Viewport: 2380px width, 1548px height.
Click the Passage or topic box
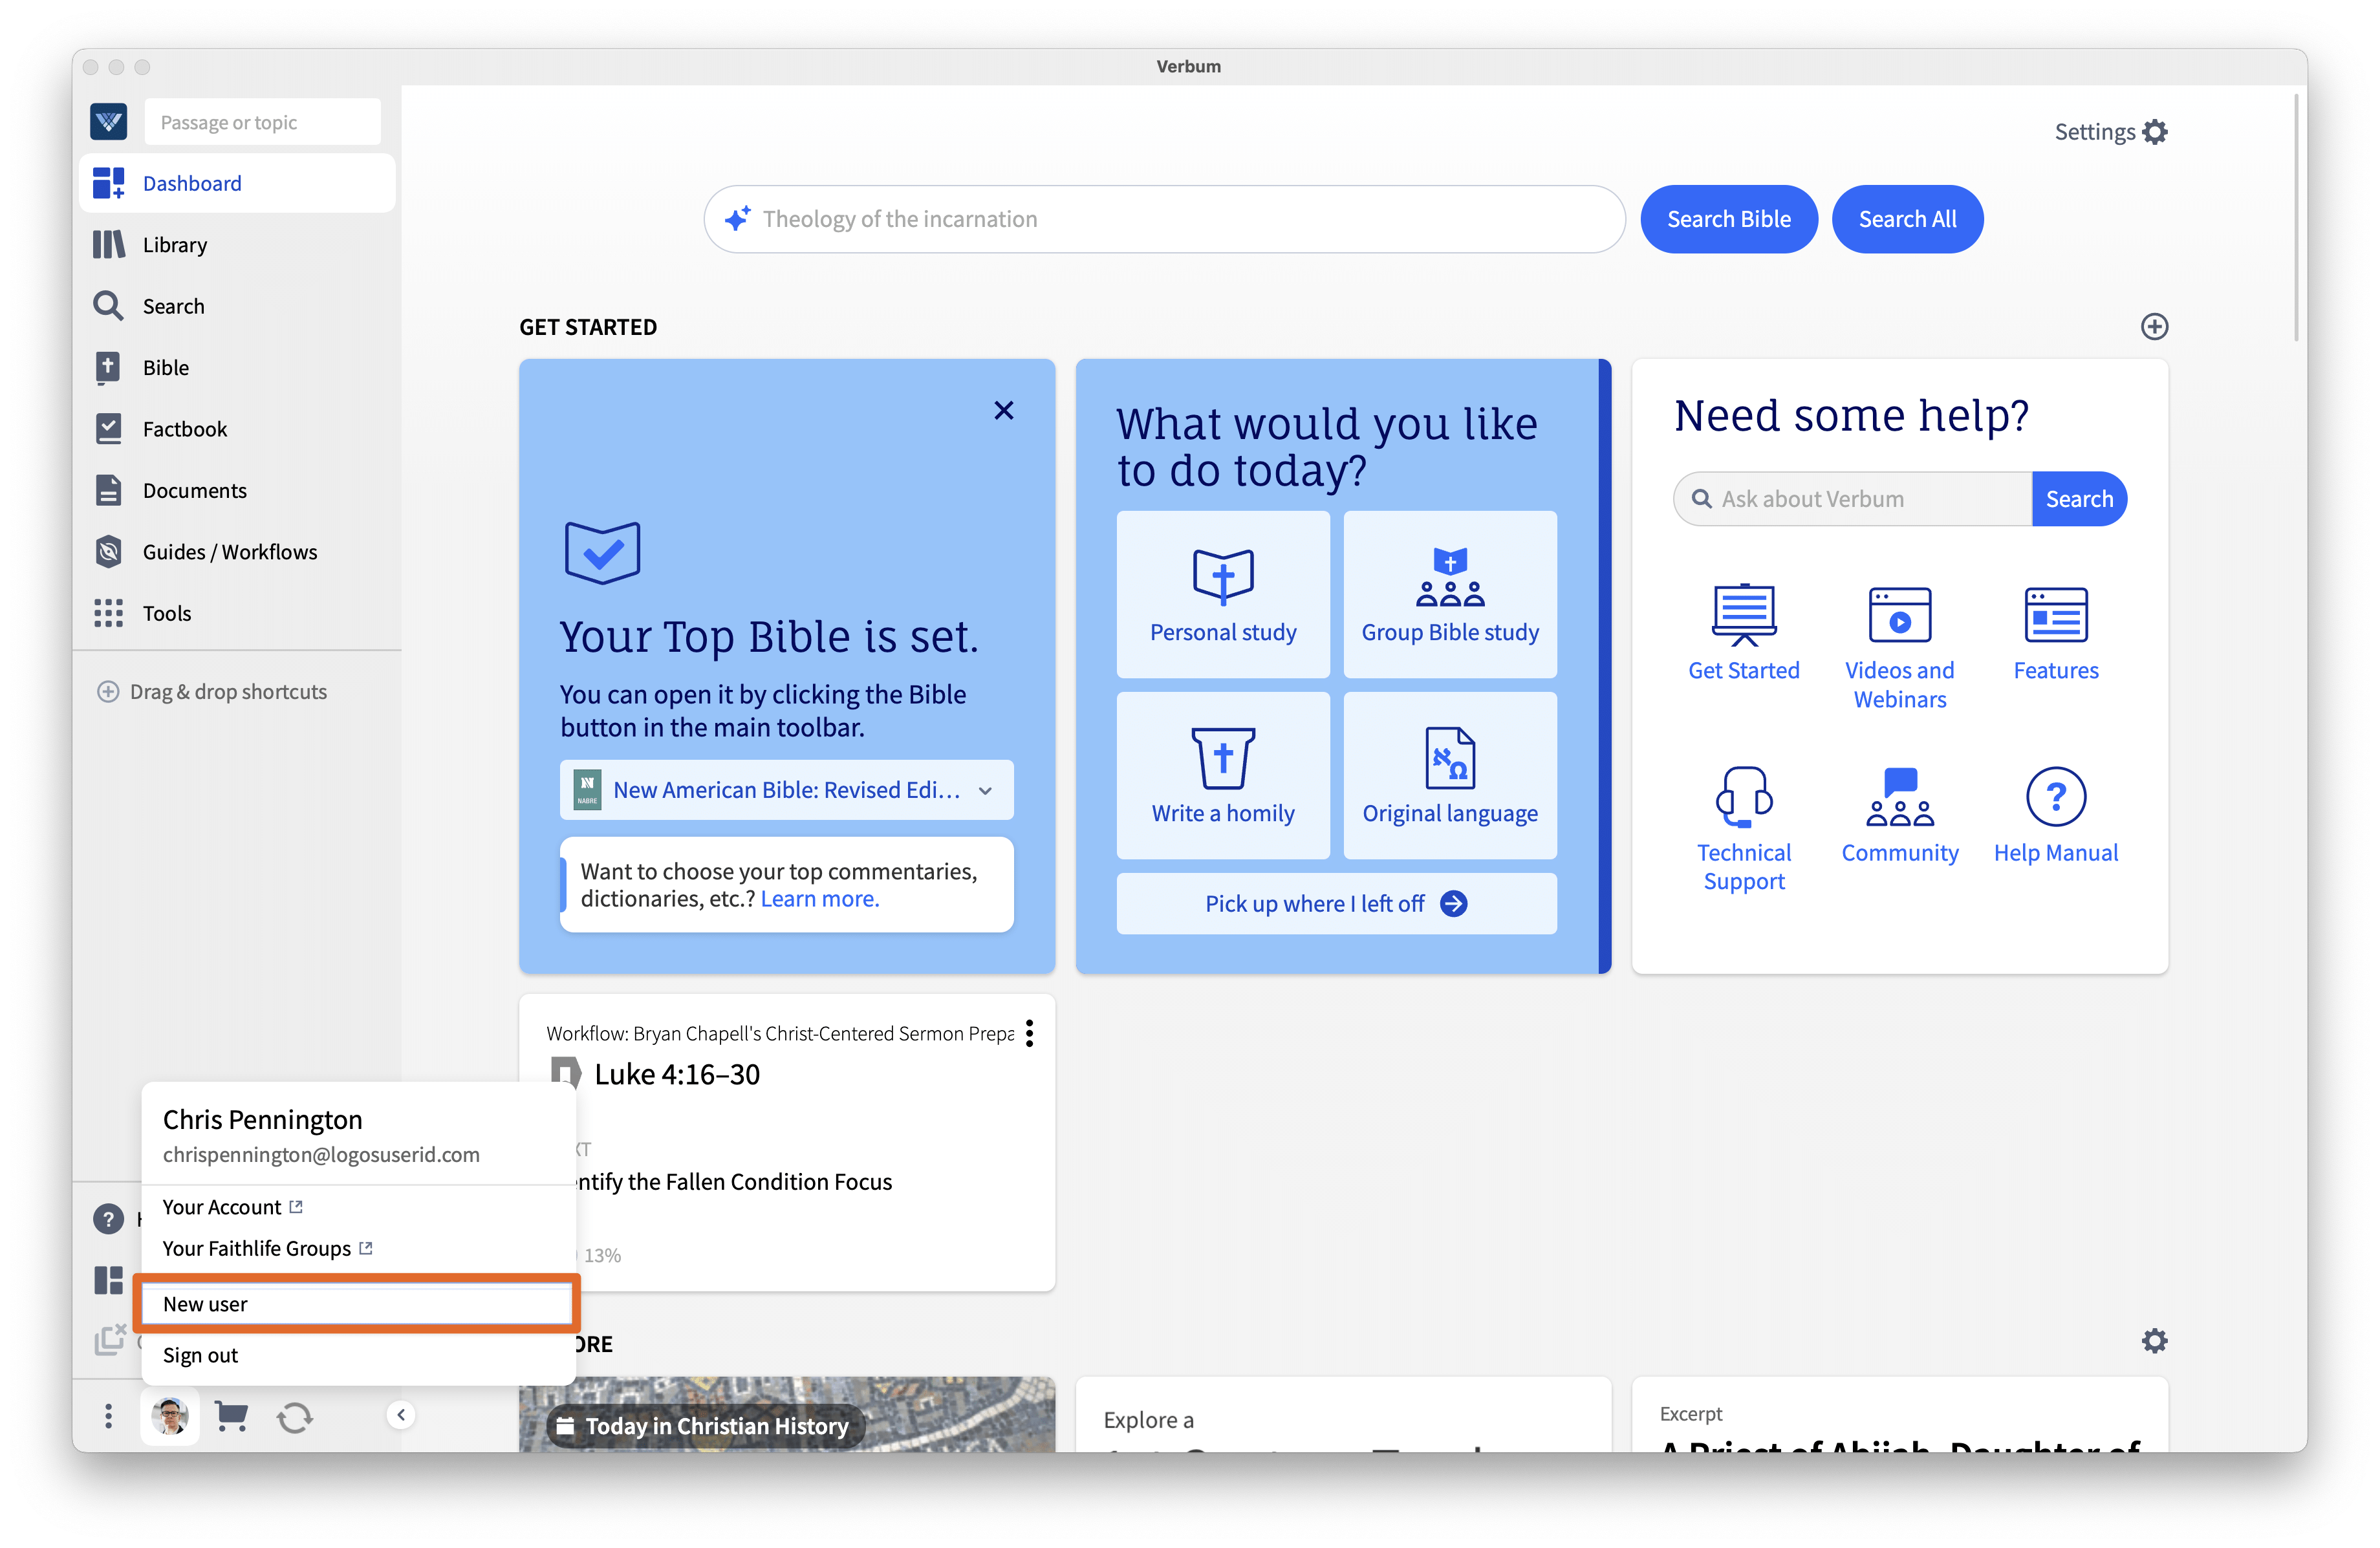[x=262, y=122]
